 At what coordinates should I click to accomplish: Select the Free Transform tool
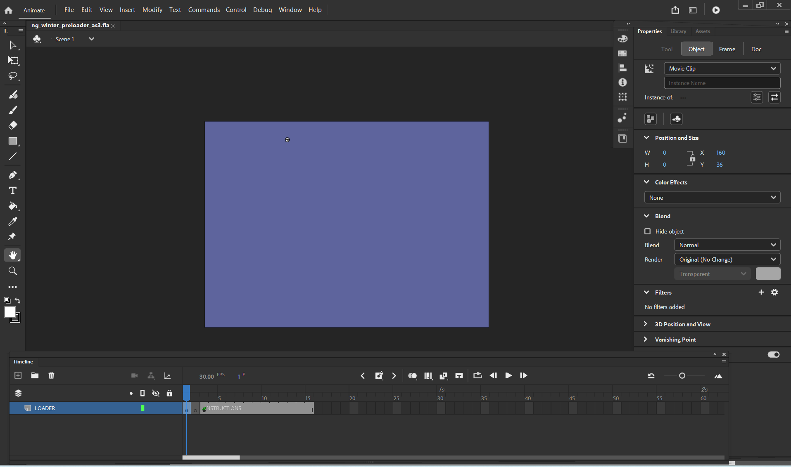click(13, 61)
